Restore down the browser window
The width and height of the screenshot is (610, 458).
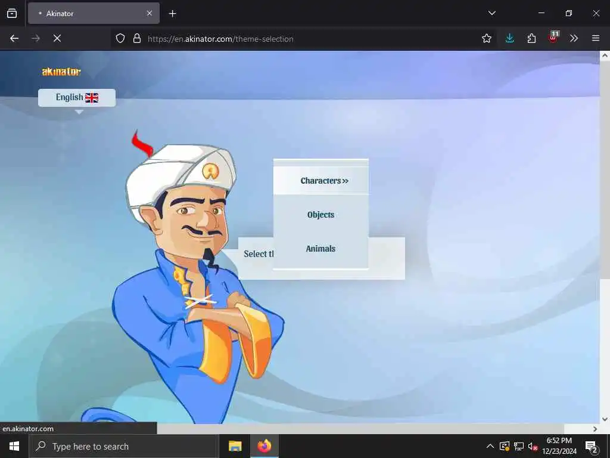coord(568,13)
